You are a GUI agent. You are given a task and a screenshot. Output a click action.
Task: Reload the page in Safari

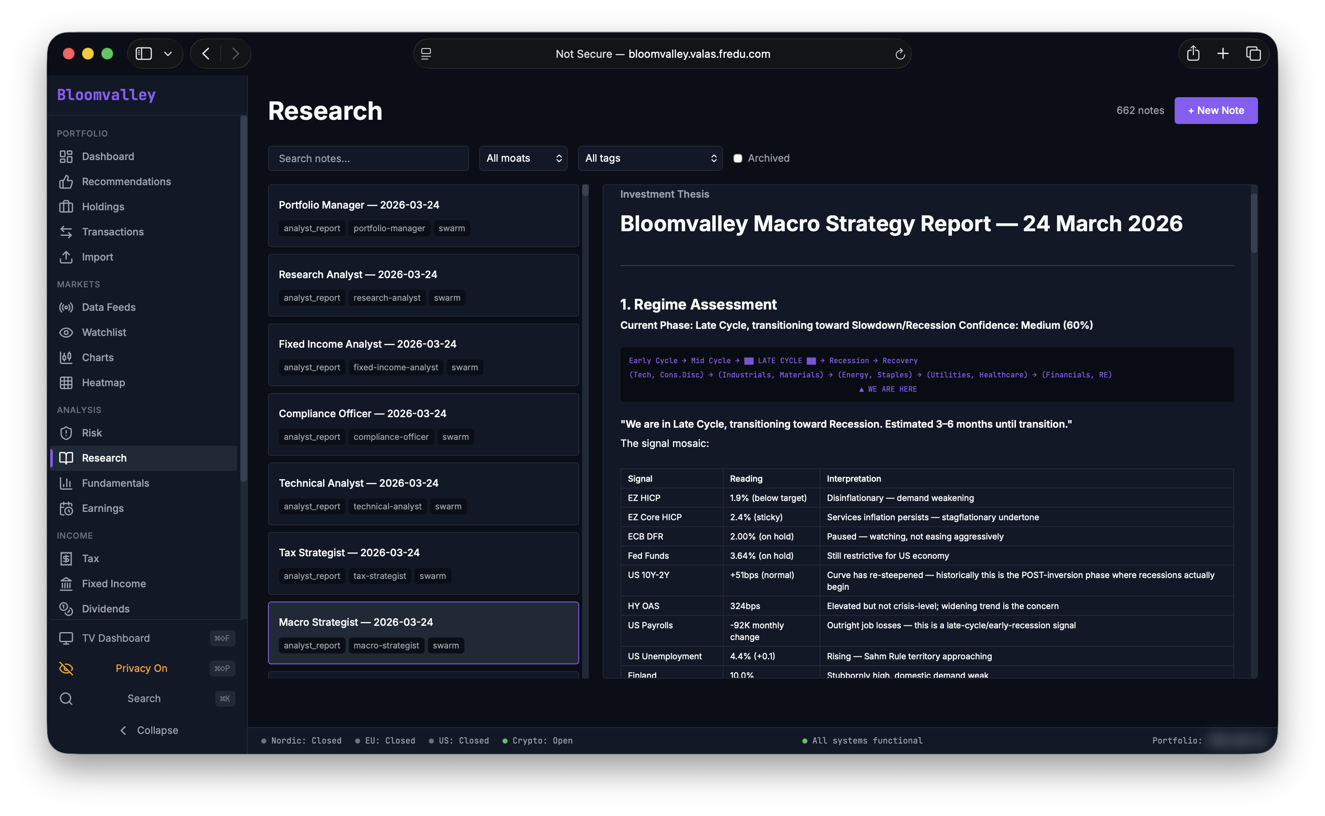(x=900, y=54)
